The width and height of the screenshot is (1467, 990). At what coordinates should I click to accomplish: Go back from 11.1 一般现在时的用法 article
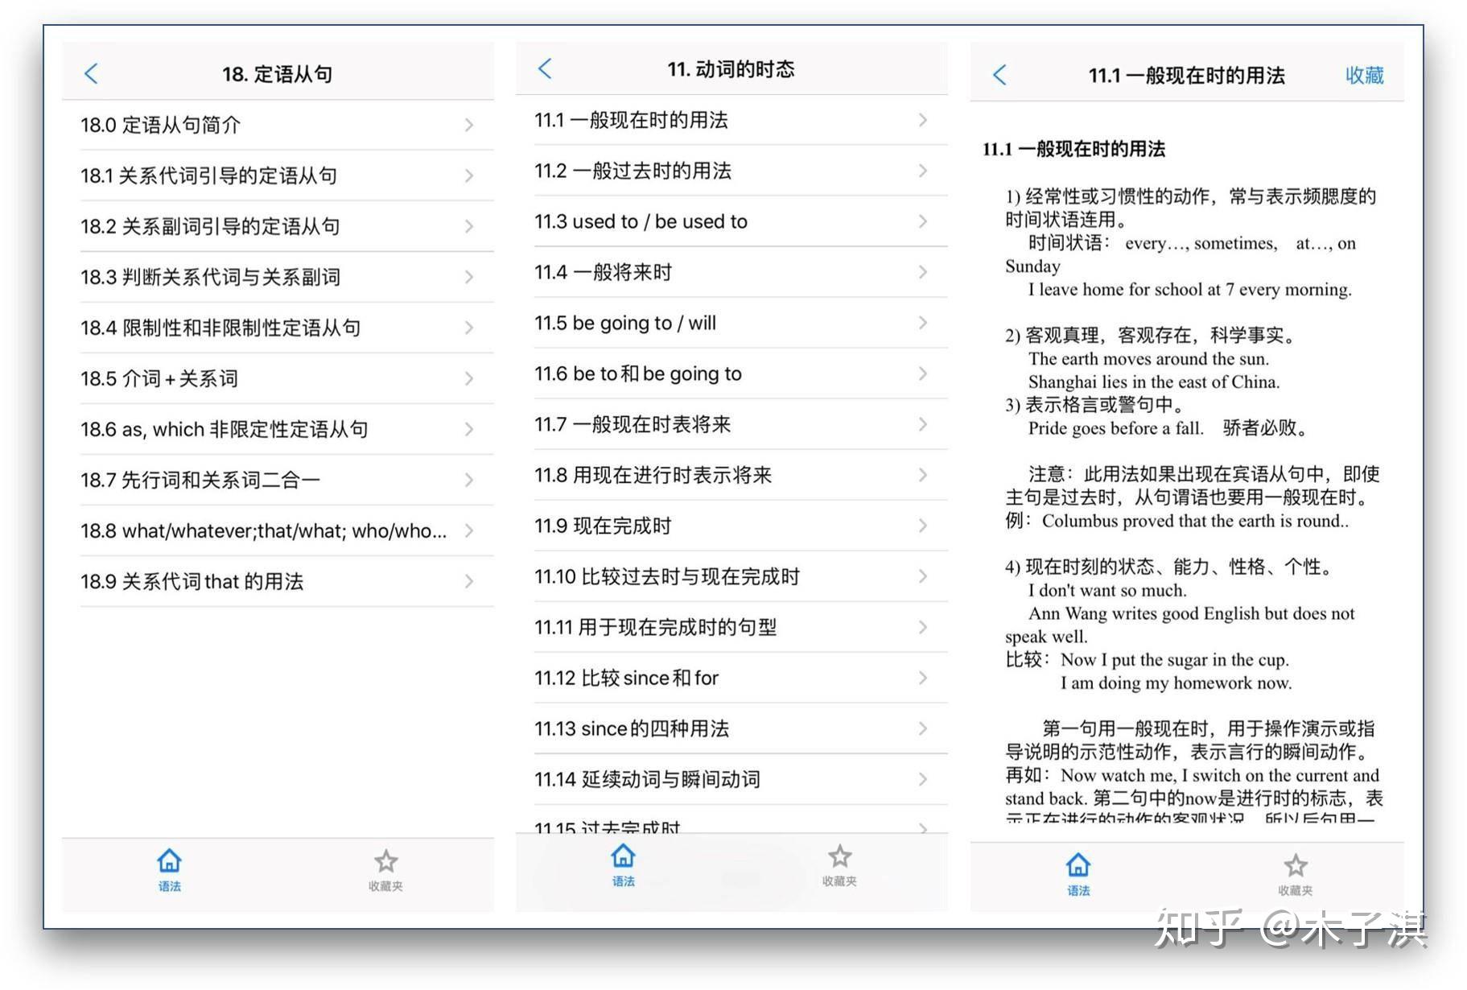pos(999,75)
